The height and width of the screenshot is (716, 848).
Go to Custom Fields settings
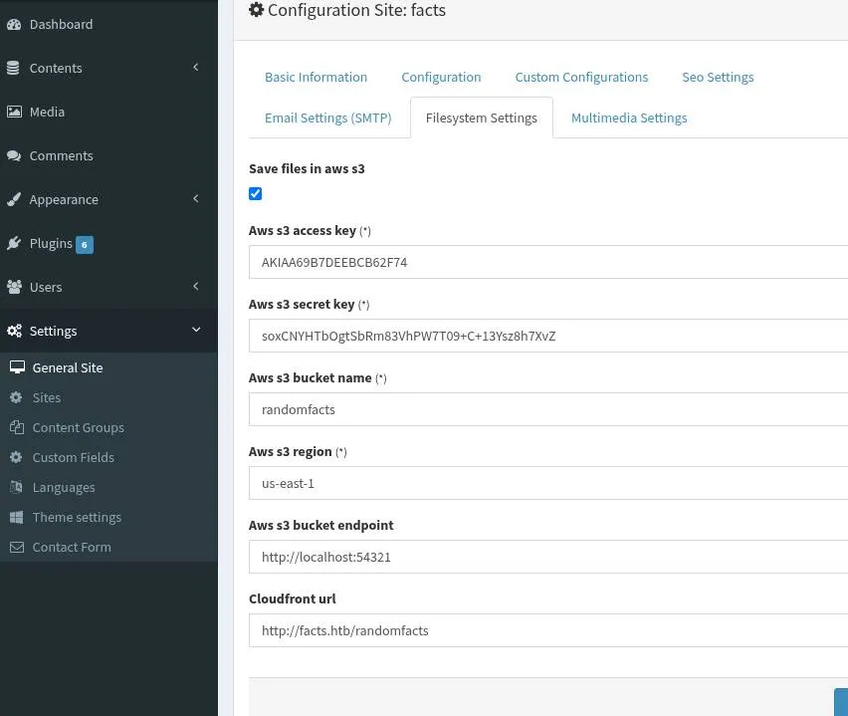[73, 457]
